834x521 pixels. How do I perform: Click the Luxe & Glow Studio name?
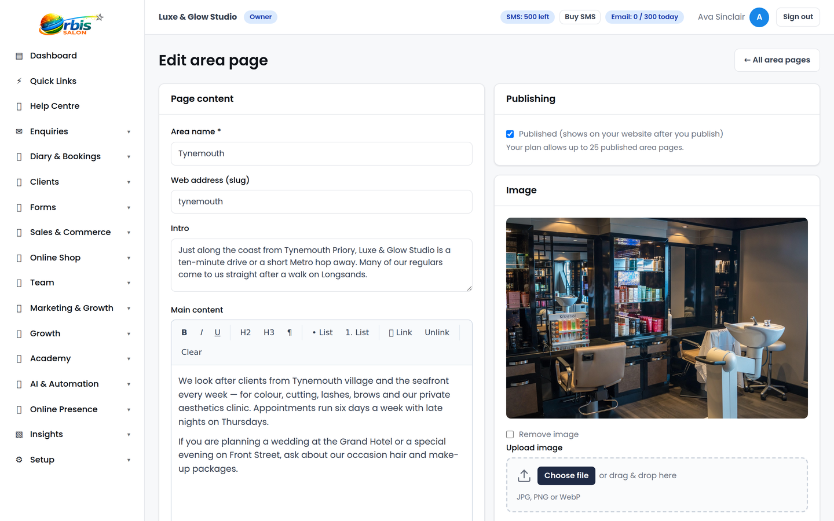(197, 17)
